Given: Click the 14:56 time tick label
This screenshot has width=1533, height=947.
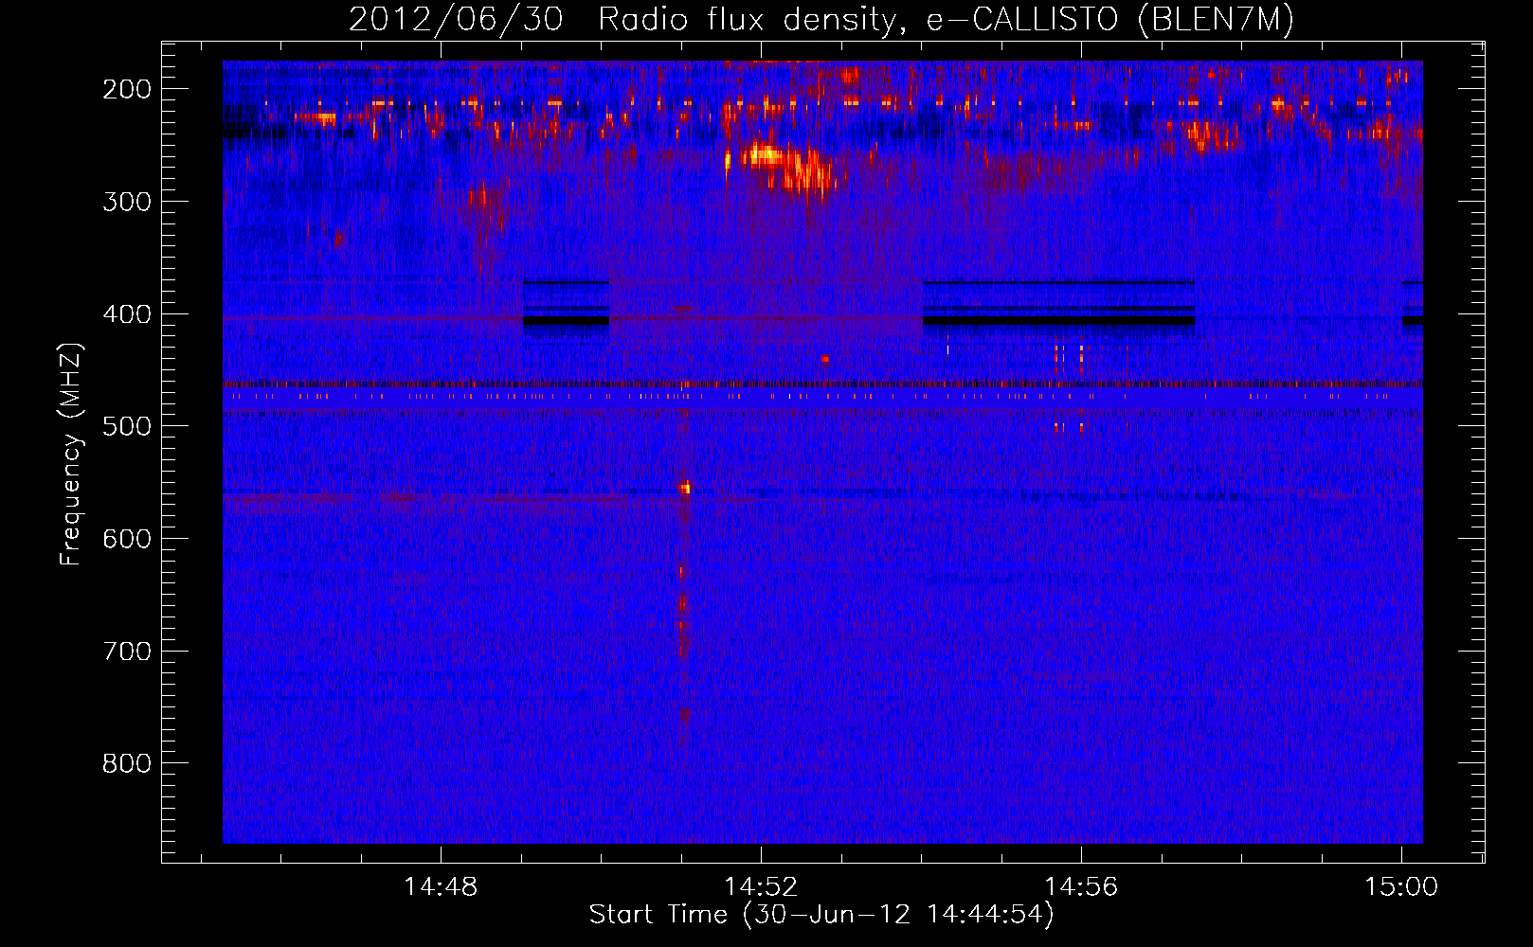Looking at the screenshot, I should pyautogui.click(x=1081, y=887).
